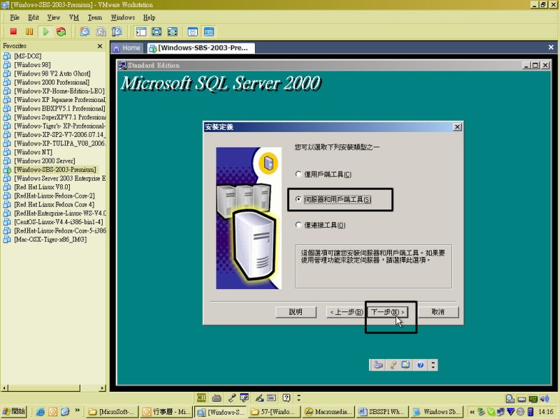Click the language bar options arrow in guest
559x419 pixels.
(433, 365)
